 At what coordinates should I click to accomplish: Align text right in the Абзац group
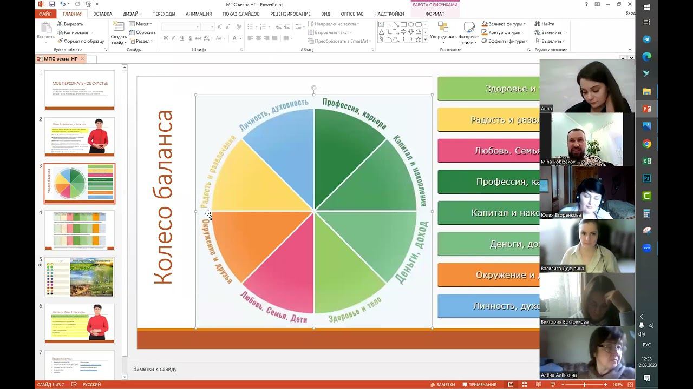pyautogui.click(x=266, y=38)
